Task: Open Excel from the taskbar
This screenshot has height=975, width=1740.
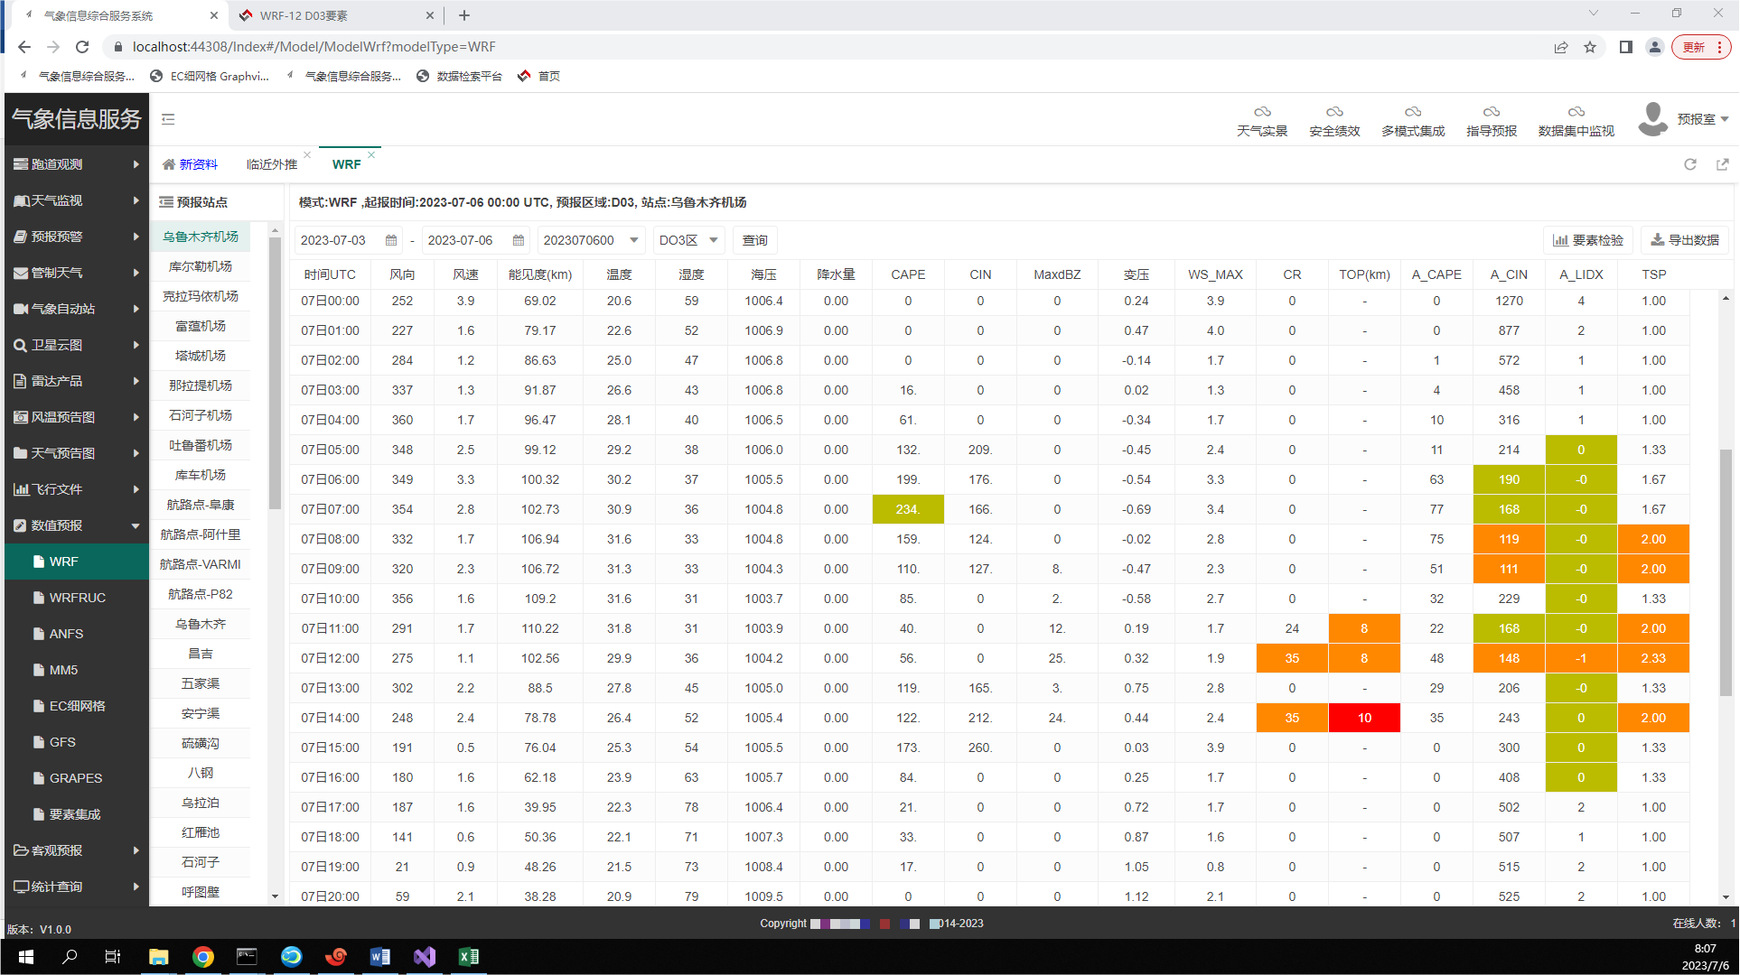Action: [469, 957]
